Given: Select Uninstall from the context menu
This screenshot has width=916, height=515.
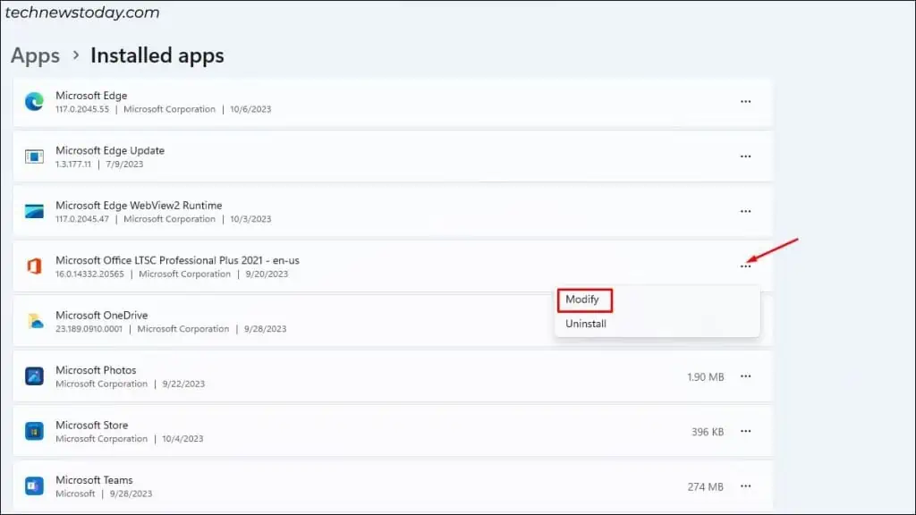Looking at the screenshot, I should [x=586, y=323].
